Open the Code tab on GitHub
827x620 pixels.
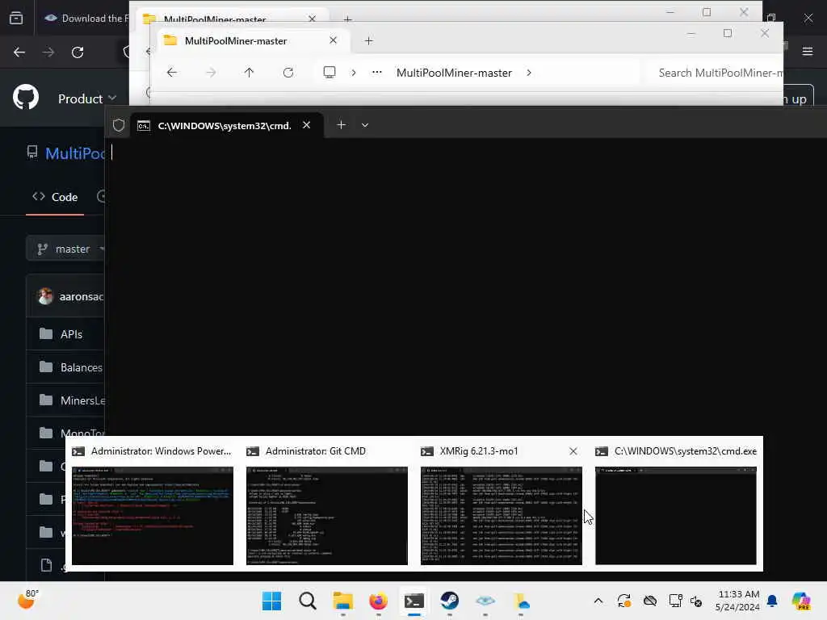click(55, 197)
